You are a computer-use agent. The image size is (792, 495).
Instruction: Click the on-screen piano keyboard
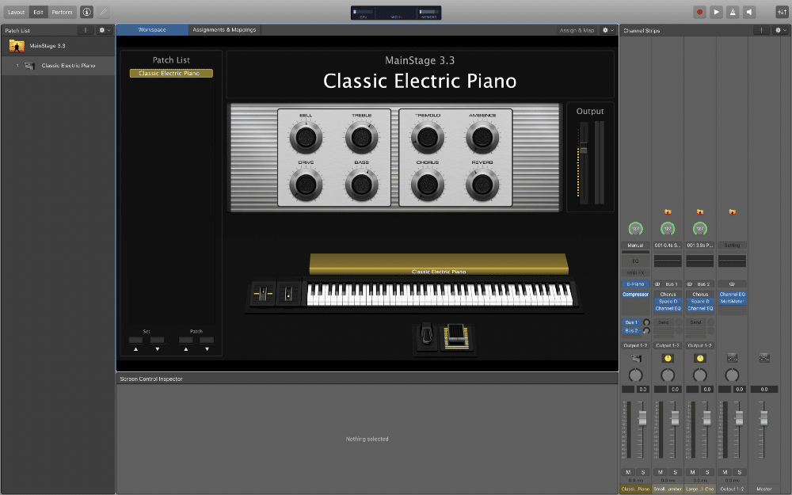[440, 294]
